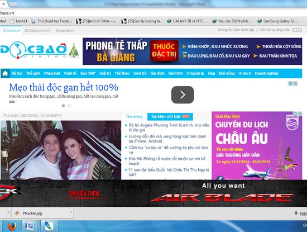
Task: Click the Air Blade logo in the banner
Action: (222, 197)
